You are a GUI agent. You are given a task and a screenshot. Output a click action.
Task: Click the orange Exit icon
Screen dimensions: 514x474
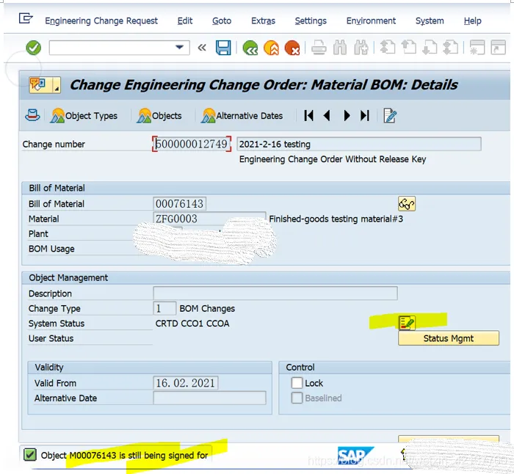coord(271,48)
